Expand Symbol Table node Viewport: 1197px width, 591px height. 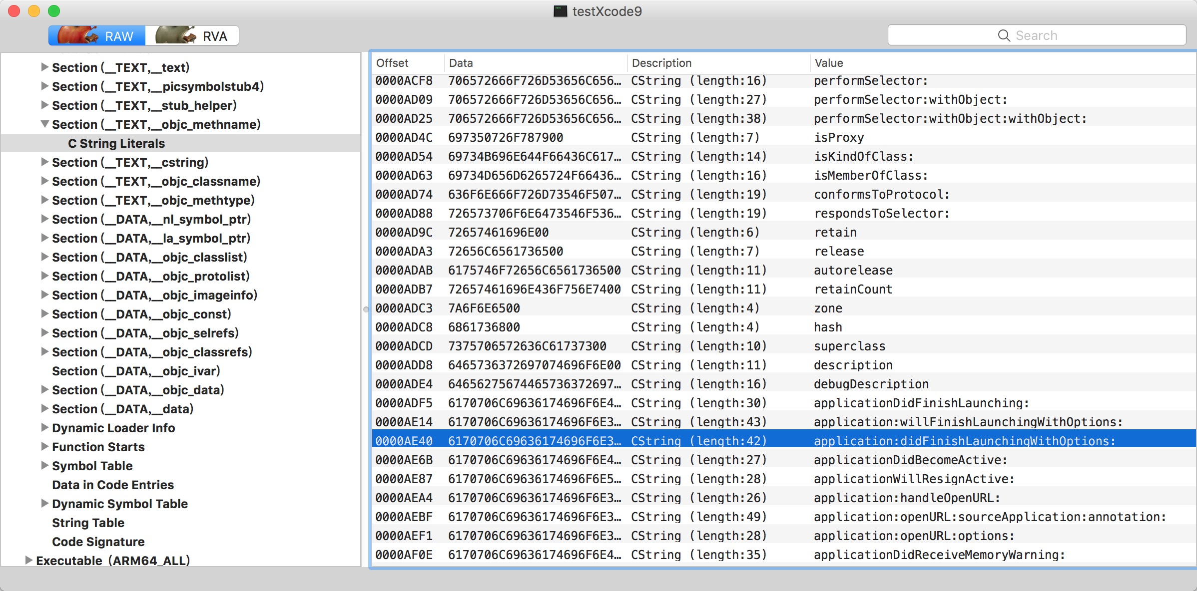pos(44,465)
